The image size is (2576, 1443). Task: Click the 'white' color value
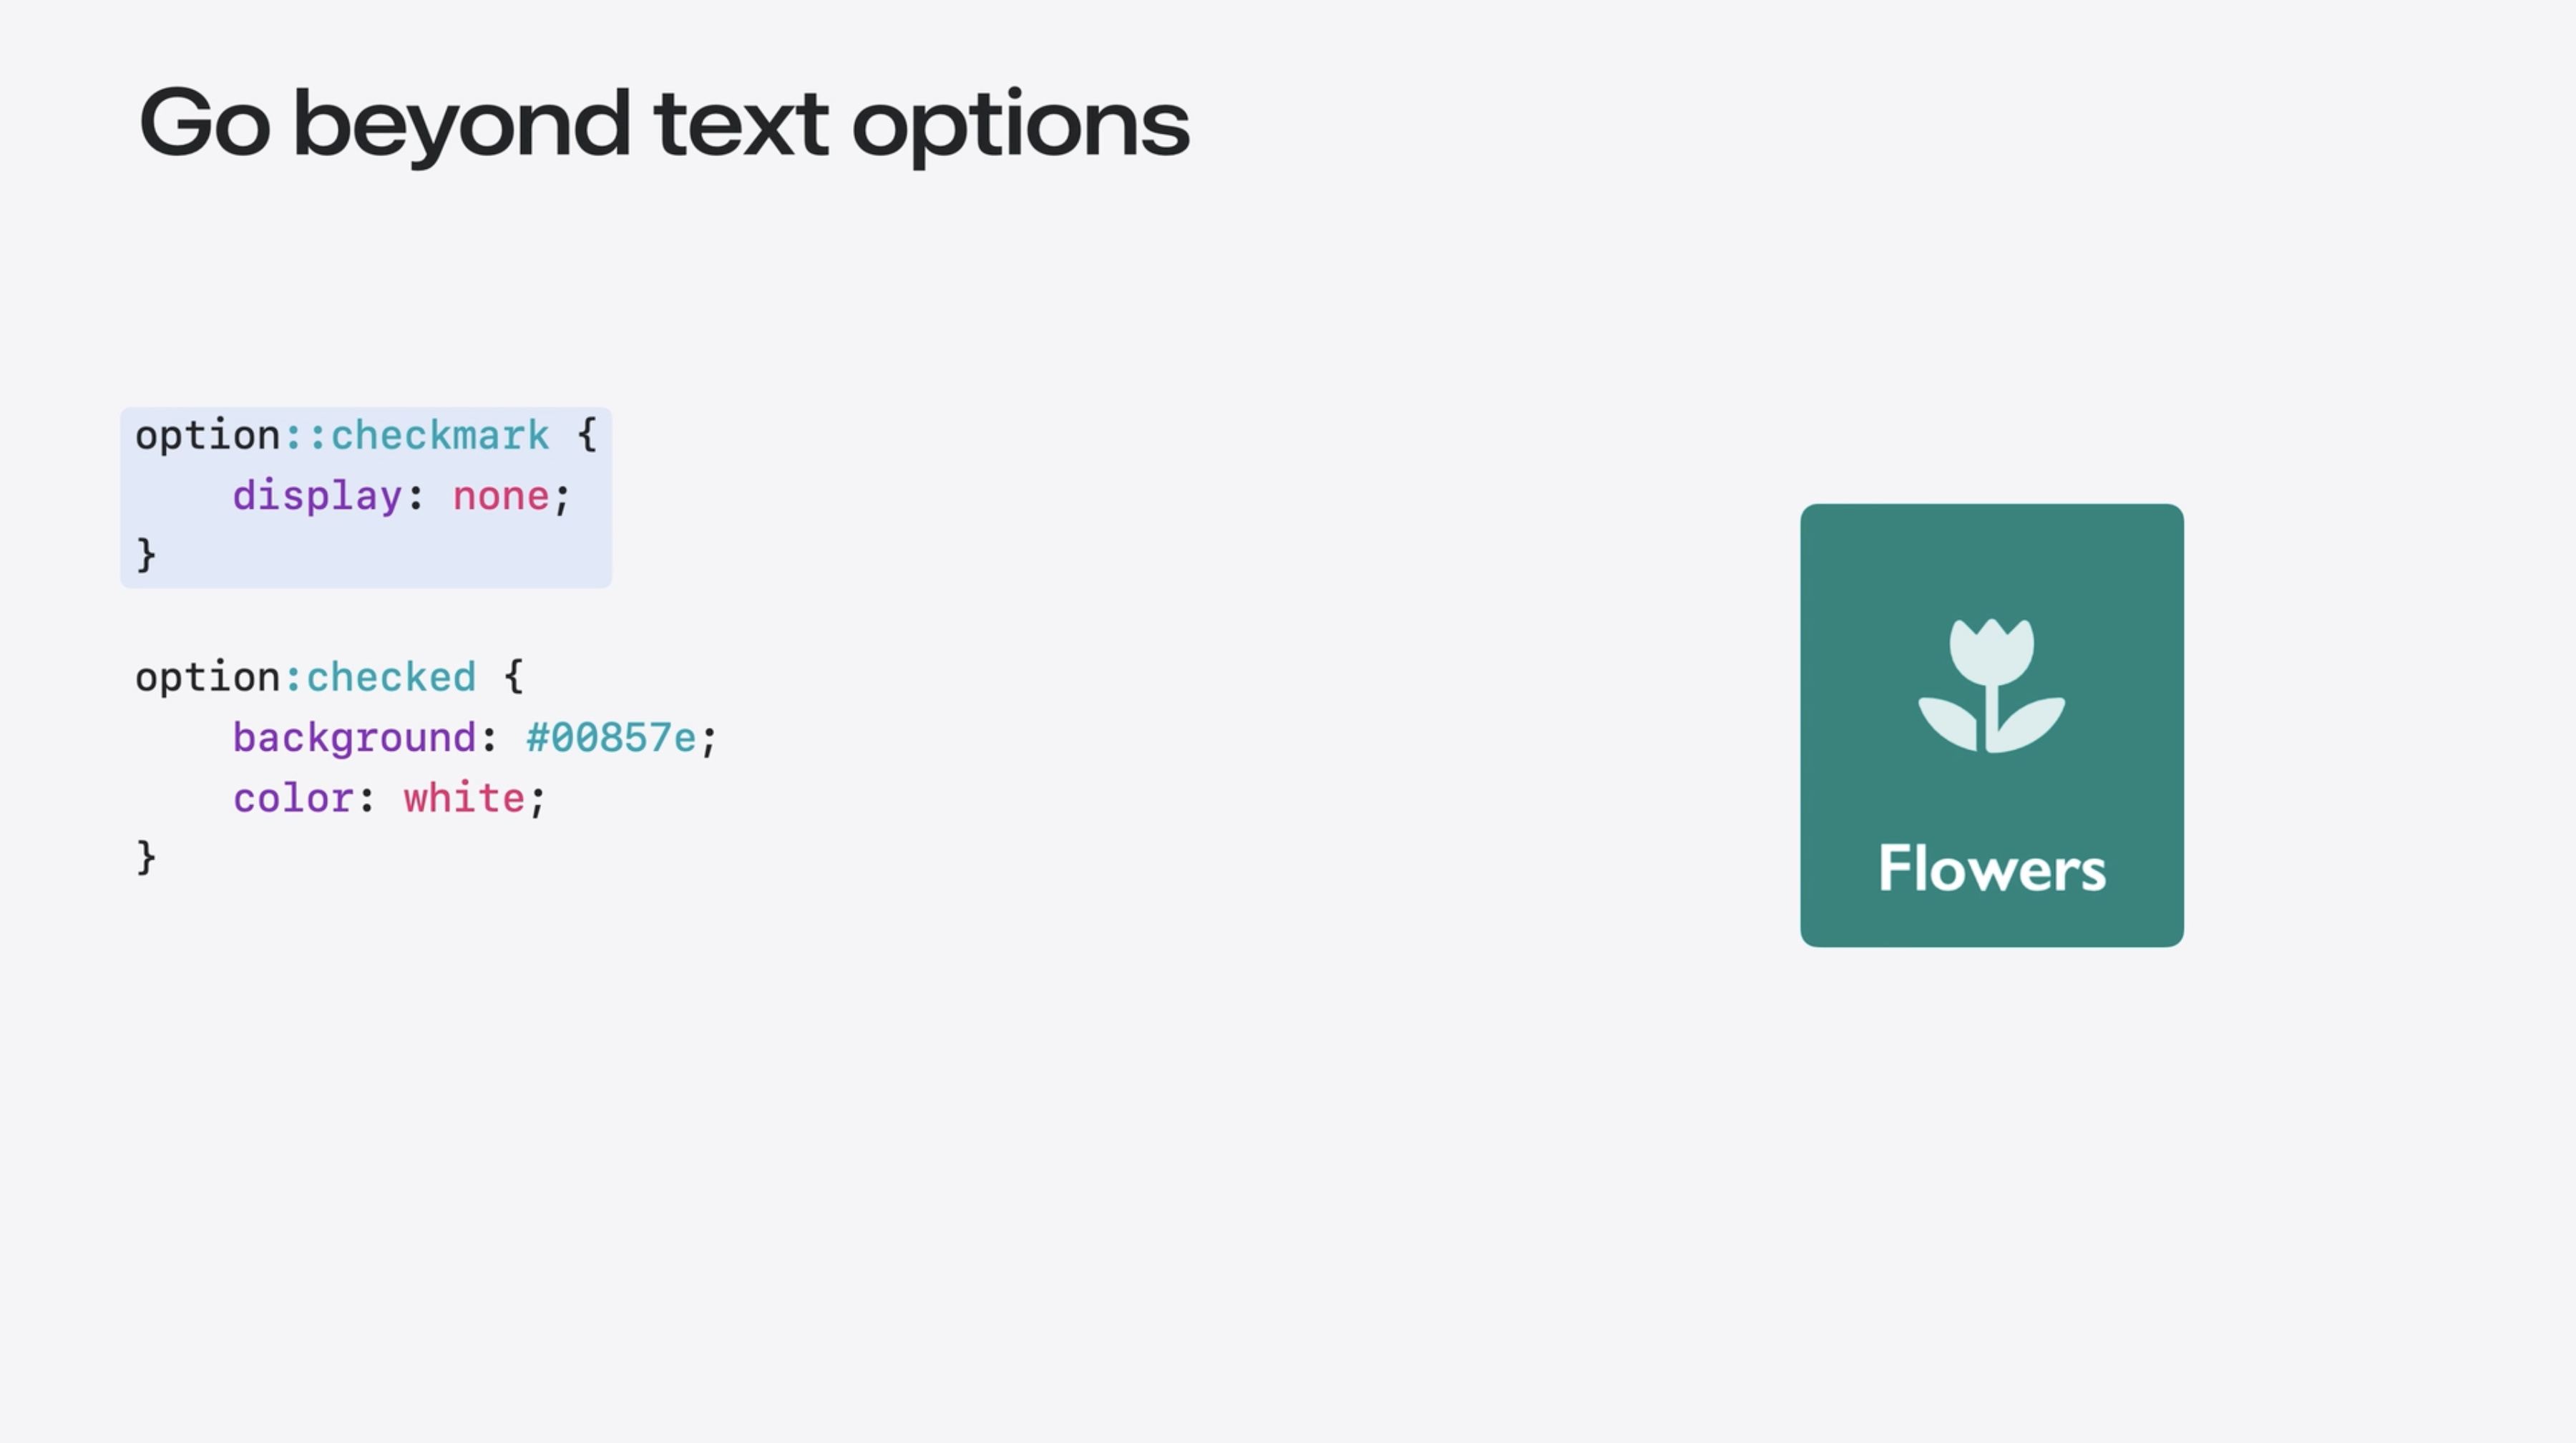pyautogui.click(x=464, y=798)
